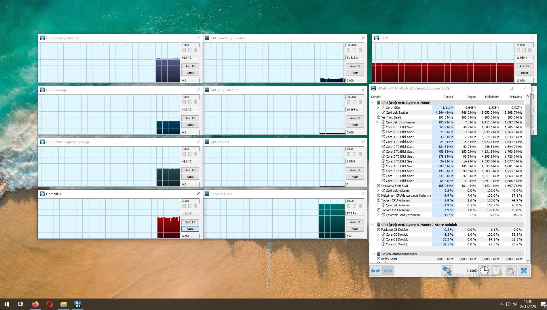Click the expand columns arrows icon in HWiNFO
547x310 pixels.
click(375, 271)
